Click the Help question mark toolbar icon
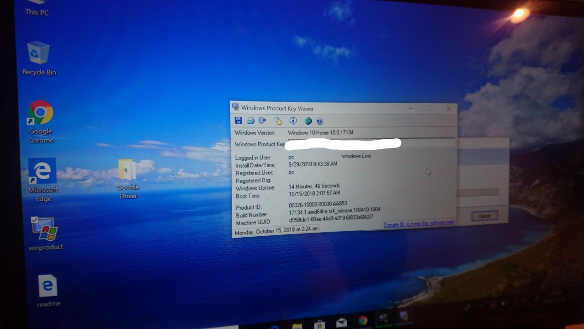The width and height of the screenshot is (584, 329). pos(320,122)
